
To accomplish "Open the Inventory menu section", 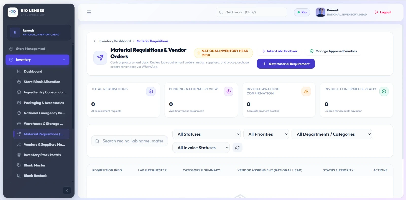I will pos(37,60).
